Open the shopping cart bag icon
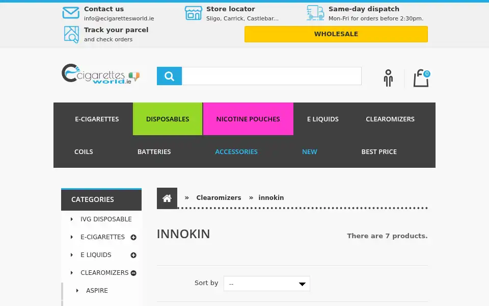Screen dimensions: 489x306 pos(421,78)
